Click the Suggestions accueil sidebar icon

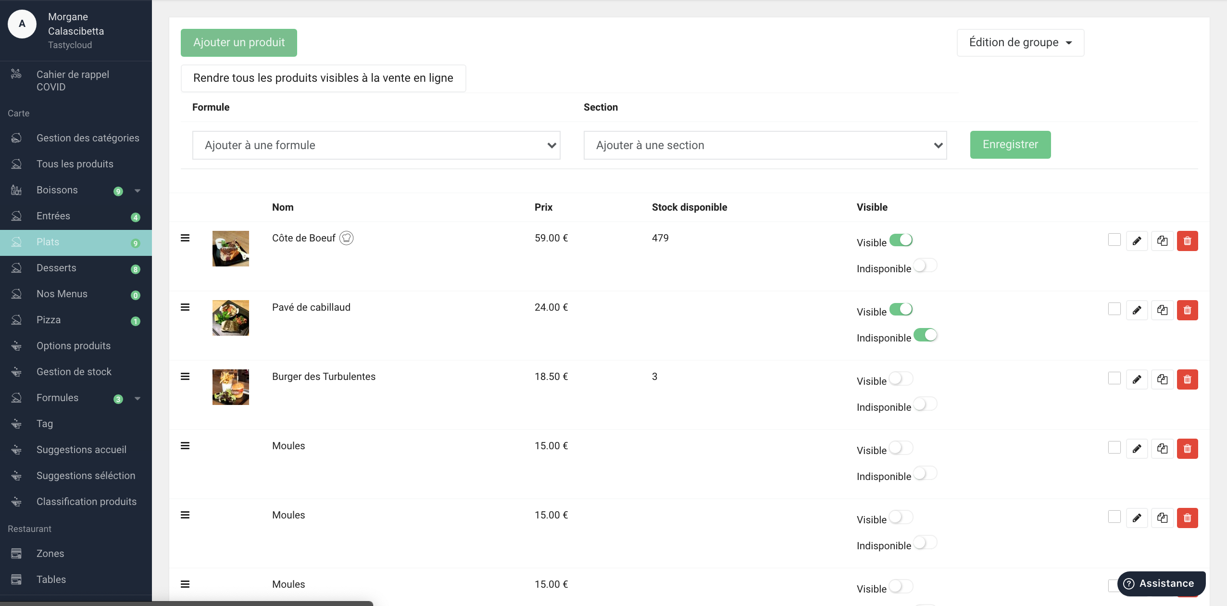(x=16, y=450)
